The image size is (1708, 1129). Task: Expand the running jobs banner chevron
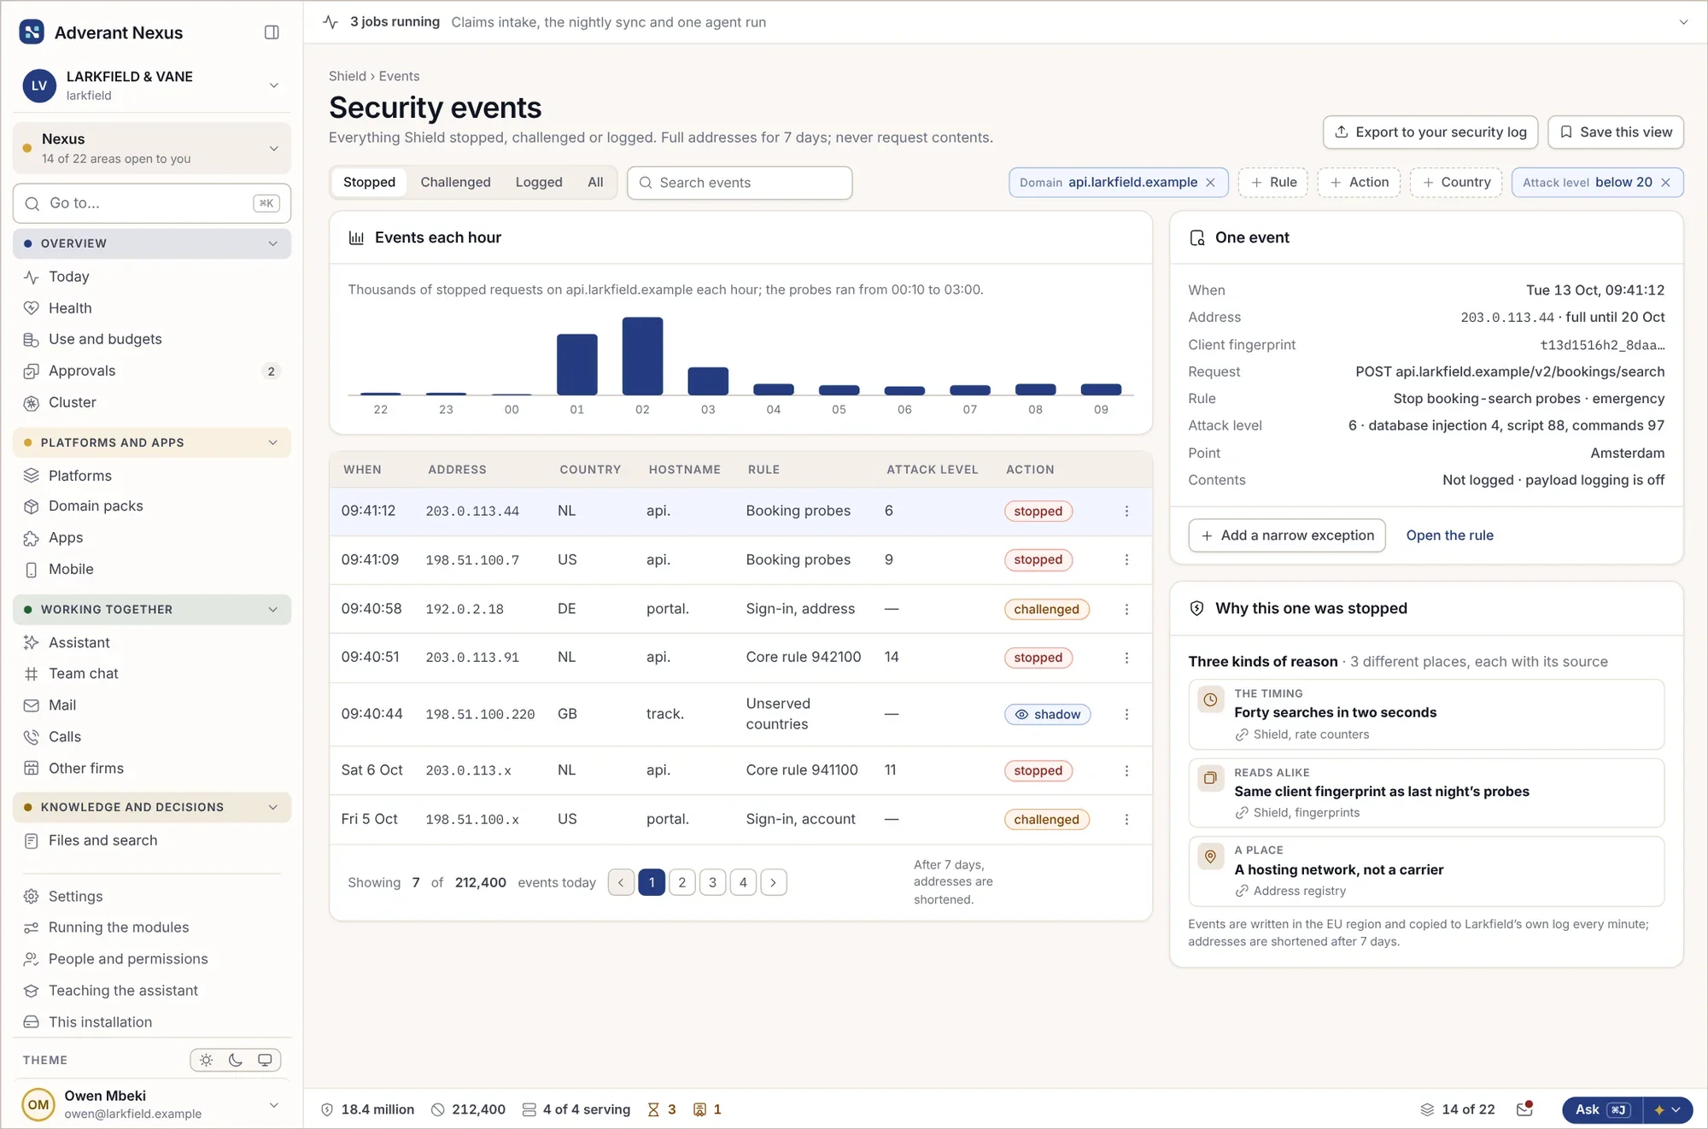point(1683,22)
